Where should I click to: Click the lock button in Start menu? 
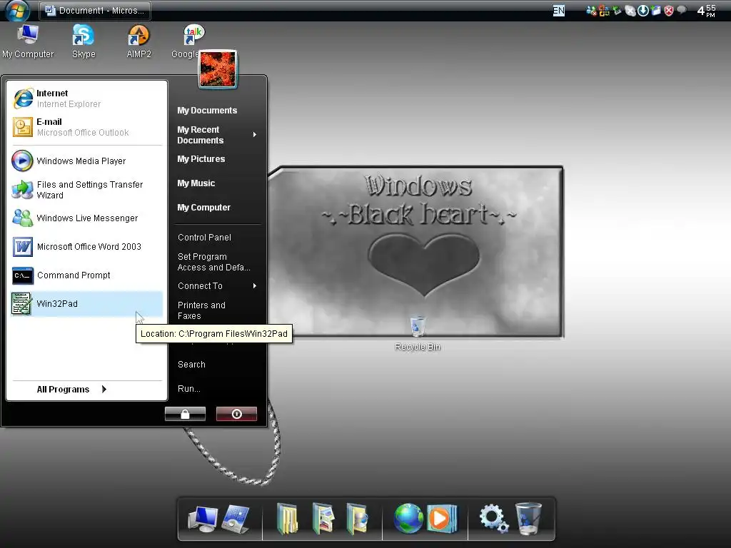point(185,414)
